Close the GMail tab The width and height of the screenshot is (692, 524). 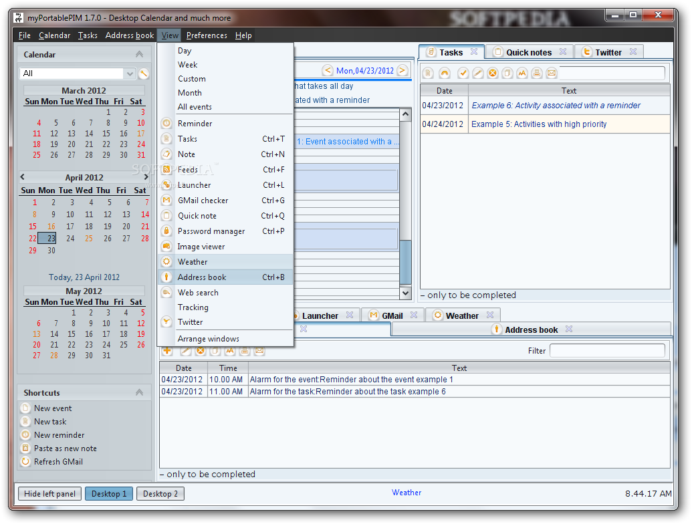tap(413, 315)
